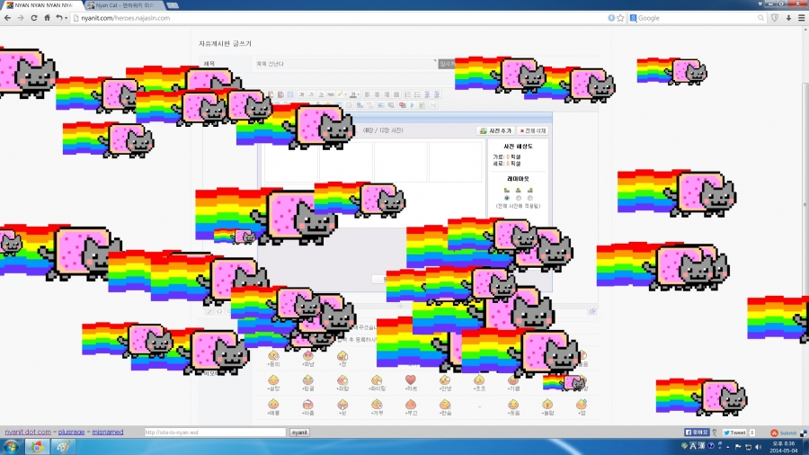The image size is (809, 455).
Task: Insert a numbered list
Action: tap(407, 94)
